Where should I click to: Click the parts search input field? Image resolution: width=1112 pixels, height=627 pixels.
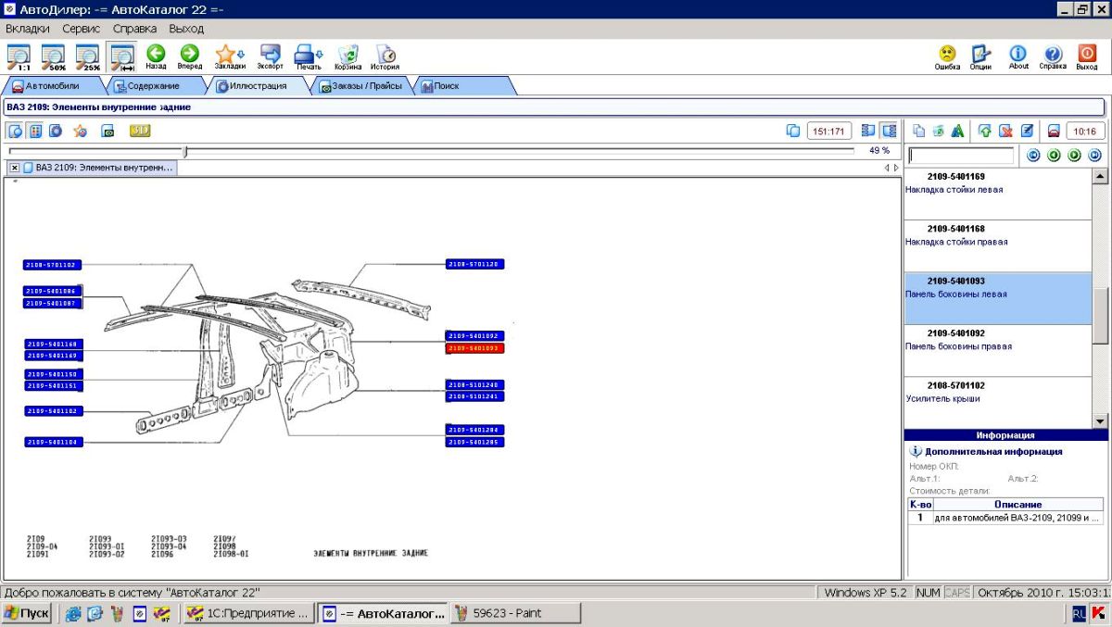(961, 156)
